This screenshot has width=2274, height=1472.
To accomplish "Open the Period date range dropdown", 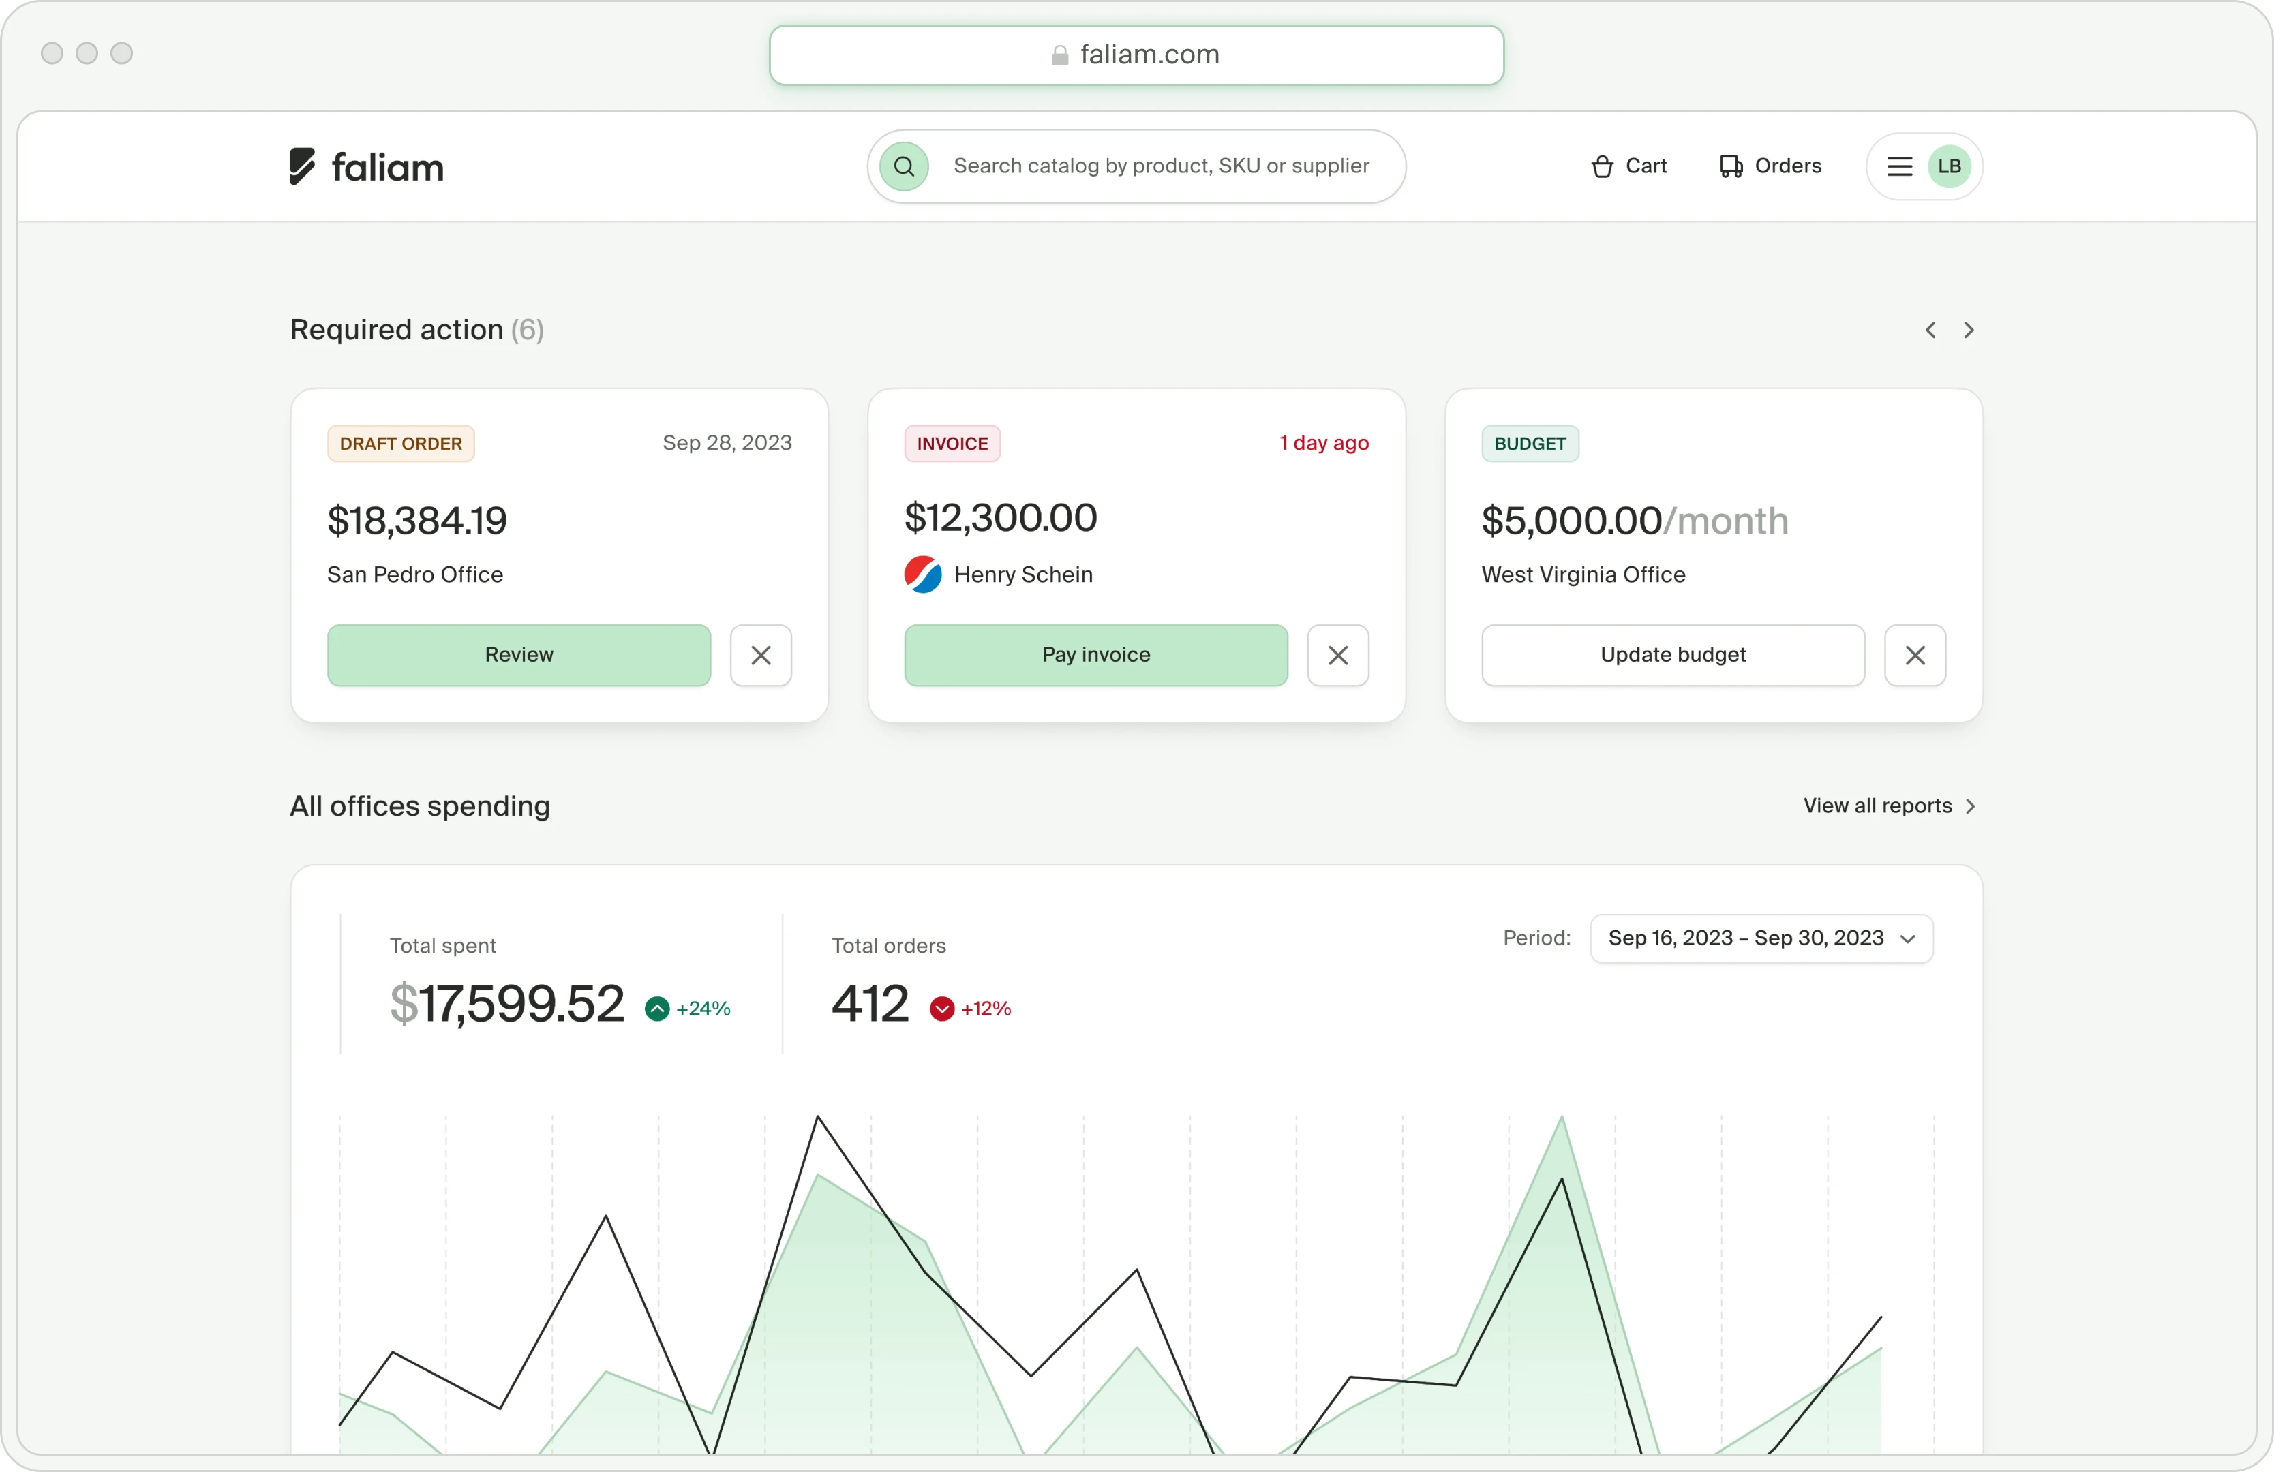I will click(1761, 939).
